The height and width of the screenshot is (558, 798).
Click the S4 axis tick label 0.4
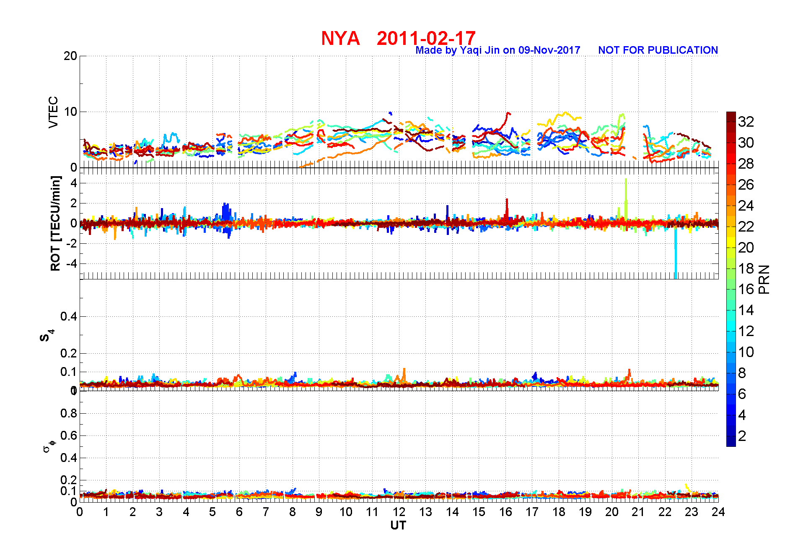point(69,316)
